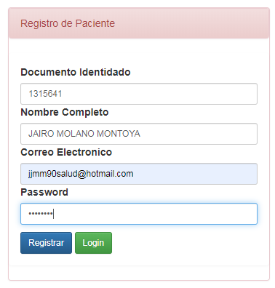Viewport: 275px width, 288px height.
Task: Click the Documento Identidado label
Action: point(76,72)
